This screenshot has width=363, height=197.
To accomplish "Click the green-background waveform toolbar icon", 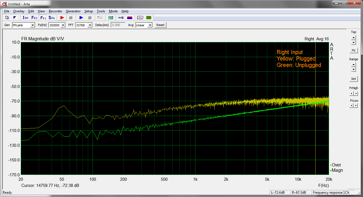I will click(x=149, y=18).
